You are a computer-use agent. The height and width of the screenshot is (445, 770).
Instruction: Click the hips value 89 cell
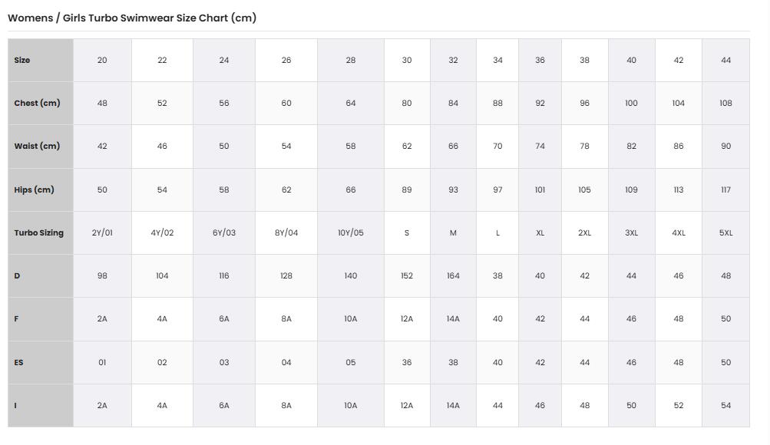407,190
